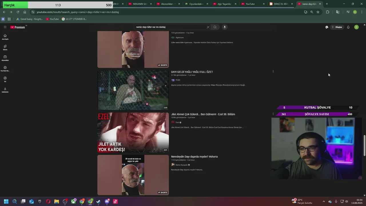Open the weather widget showing 22°C
This screenshot has height=206, width=366.
[x=302, y=201]
